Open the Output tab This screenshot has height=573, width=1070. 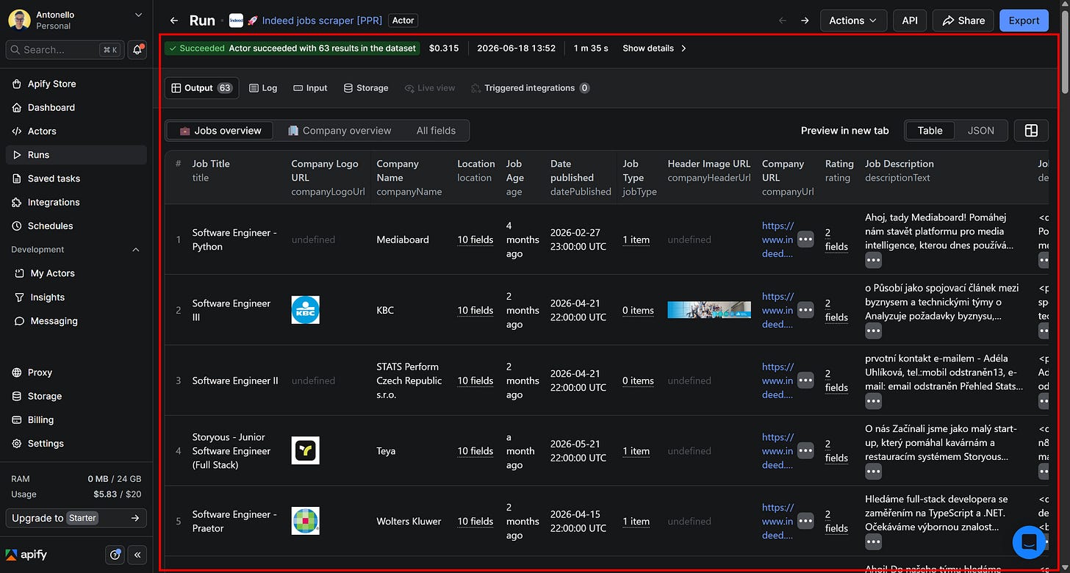point(202,88)
